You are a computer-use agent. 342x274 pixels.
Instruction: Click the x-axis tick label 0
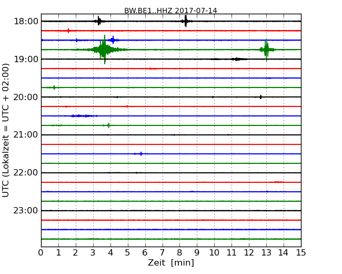pyautogui.click(x=41, y=253)
